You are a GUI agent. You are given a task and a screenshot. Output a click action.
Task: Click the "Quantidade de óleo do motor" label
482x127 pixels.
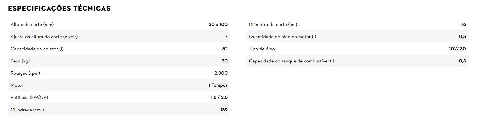(x=282, y=36)
